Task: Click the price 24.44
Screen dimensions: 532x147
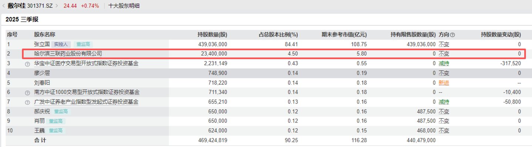Action: click(70, 6)
